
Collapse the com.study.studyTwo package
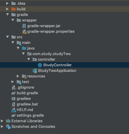coord(23,54)
